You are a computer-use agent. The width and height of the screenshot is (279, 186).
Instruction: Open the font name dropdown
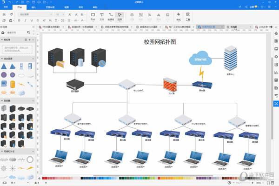coord(35,14)
